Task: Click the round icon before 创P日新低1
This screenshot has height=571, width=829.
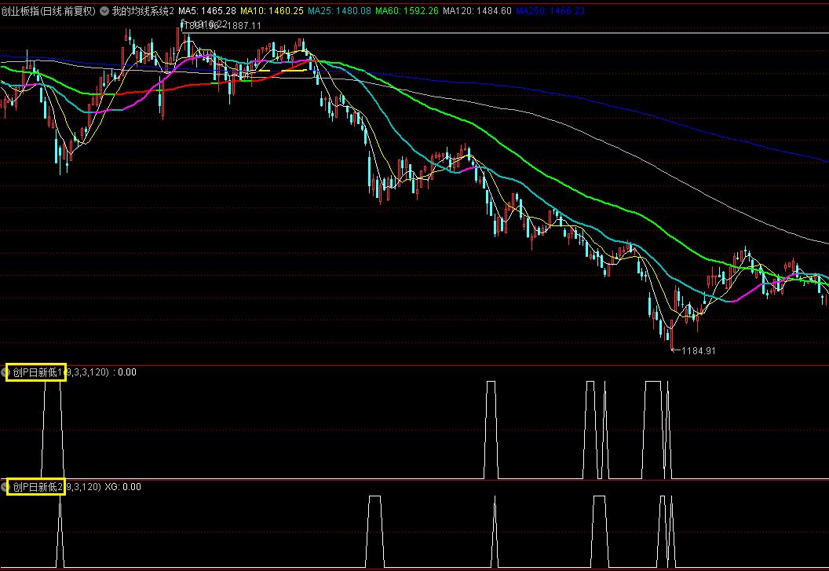Action: point(4,372)
